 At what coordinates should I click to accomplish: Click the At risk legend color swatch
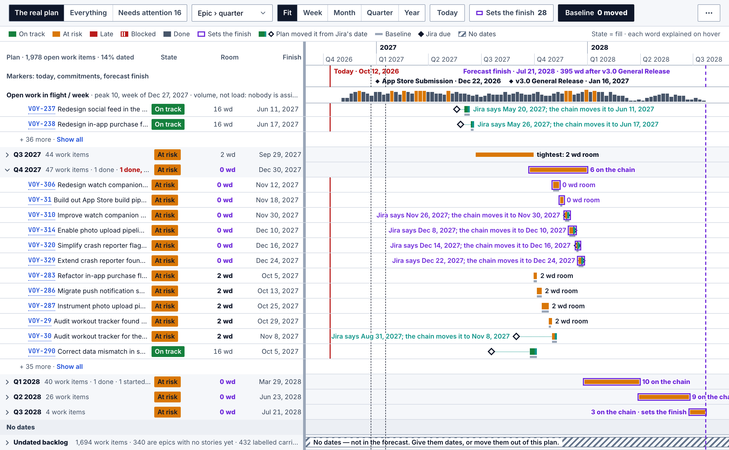56,34
